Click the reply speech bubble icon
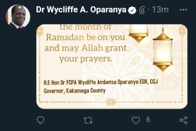 tap(41, 120)
